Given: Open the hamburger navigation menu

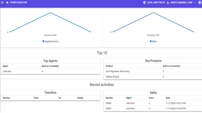Looking at the screenshot, I should tap(2, 2).
